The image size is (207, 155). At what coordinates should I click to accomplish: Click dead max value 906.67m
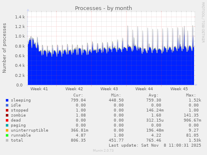[192, 120]
